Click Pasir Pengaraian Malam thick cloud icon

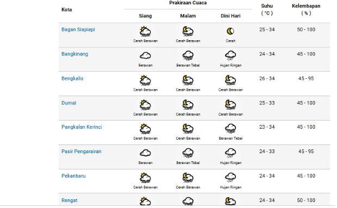188,153
